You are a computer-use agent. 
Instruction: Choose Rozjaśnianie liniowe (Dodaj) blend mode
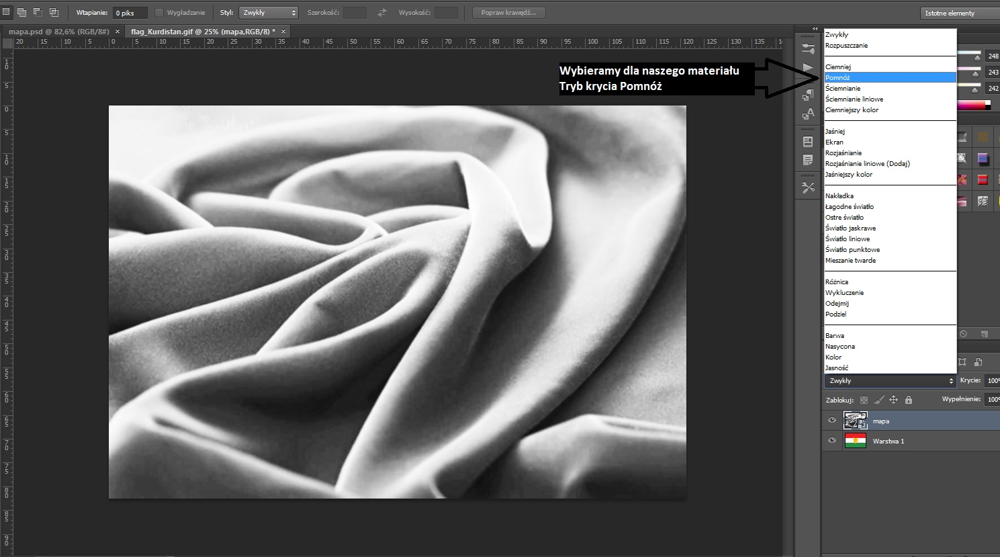890,163
